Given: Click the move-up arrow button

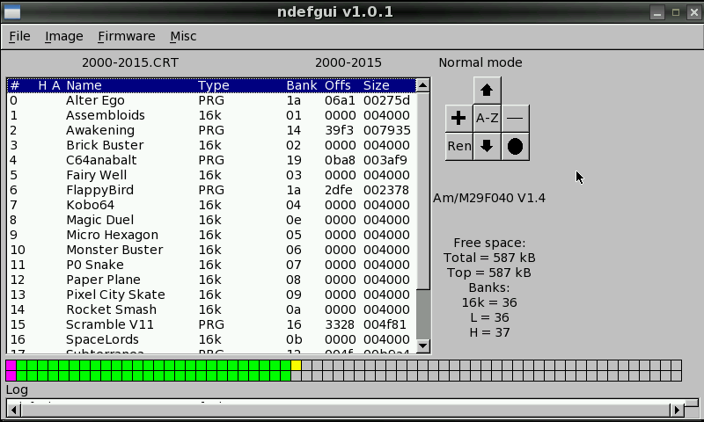Looking at the screenshot, I should (488, 91).
